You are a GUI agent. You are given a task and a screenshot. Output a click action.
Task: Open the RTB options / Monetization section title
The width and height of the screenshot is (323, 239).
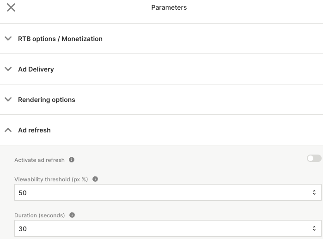pyautogui.click(x=60, y=39)
